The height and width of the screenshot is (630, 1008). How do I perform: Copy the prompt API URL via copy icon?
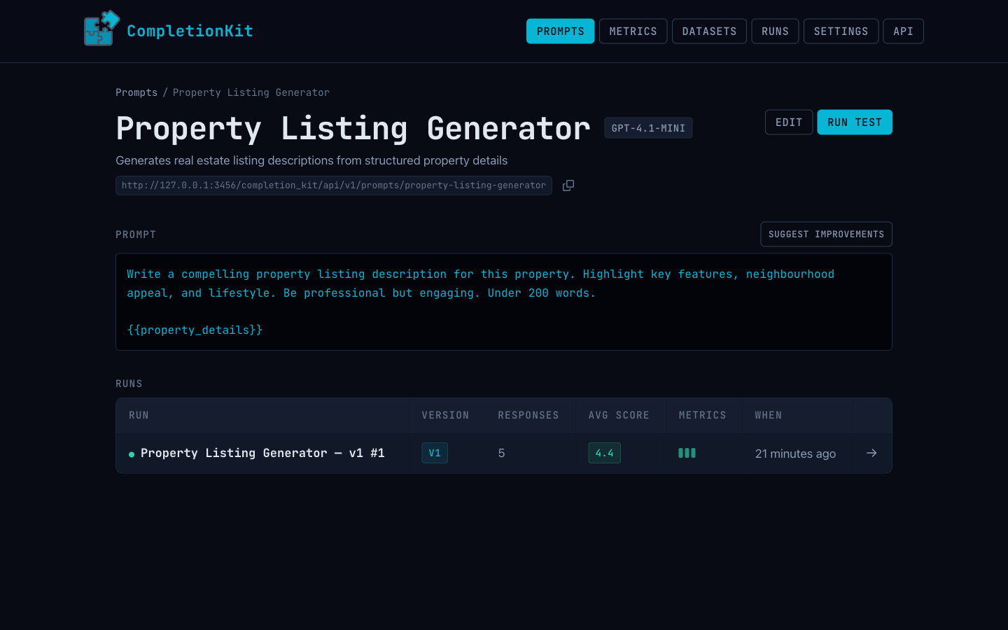pos(568,185)
